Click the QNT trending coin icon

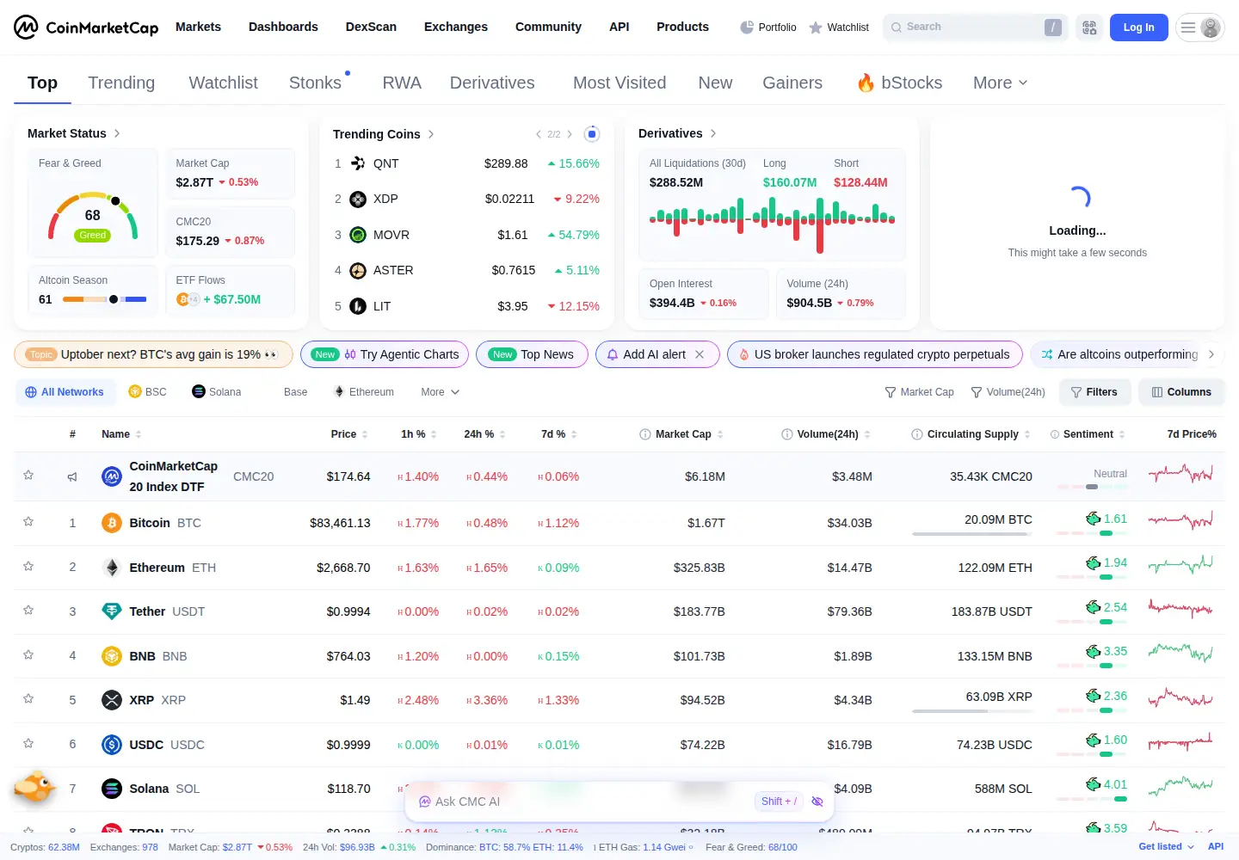[x=358, y=163]
